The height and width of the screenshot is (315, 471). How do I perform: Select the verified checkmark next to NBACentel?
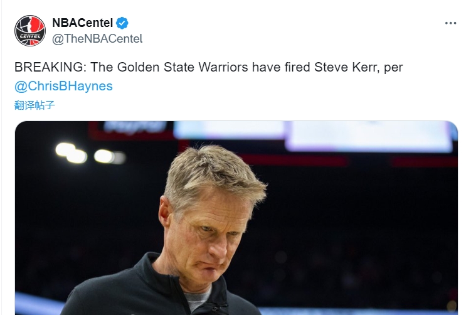tap(123, 23)
